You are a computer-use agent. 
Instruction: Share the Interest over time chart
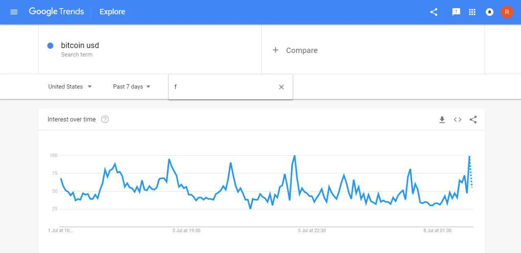click(x=473, y=119)
